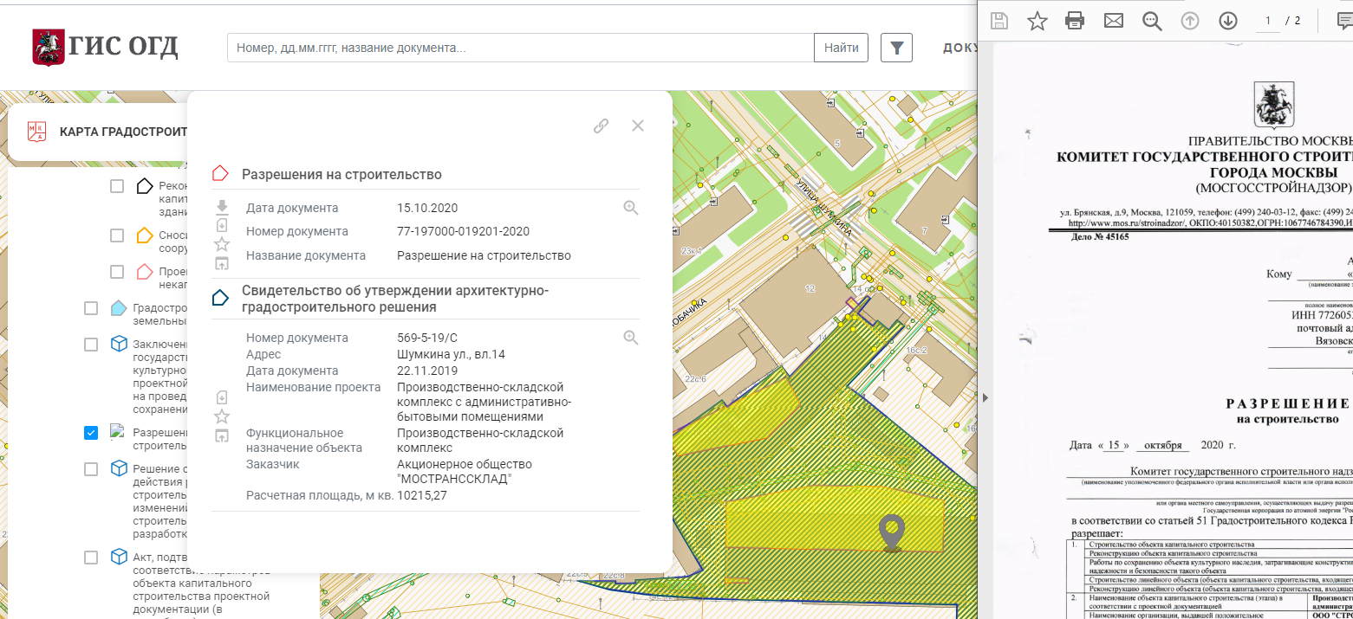Go to next PDF page arrow
Viewport: 1353px width, 619px height.
pos(1228,21)
